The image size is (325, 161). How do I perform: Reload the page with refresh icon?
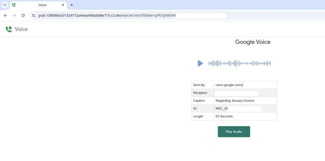pyautogui.click(x=23, y=16)
